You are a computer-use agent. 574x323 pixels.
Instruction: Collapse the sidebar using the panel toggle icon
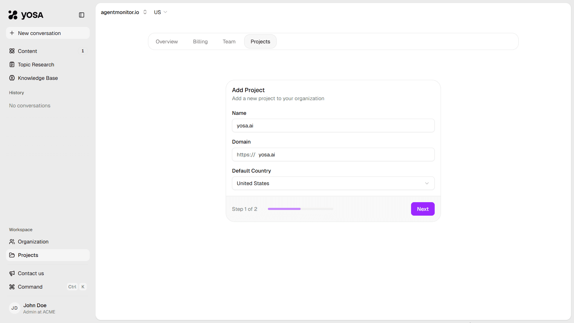81,15
